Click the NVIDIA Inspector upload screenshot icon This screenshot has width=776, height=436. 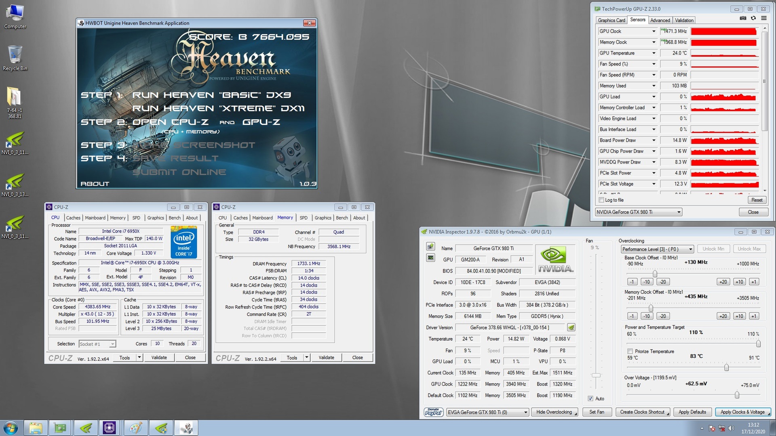431,246
